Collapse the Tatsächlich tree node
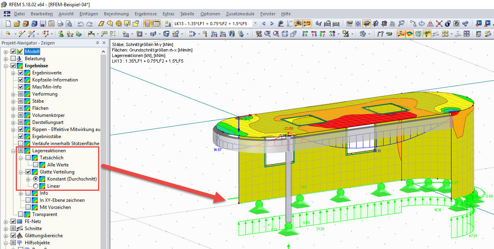 coord(21,158)
